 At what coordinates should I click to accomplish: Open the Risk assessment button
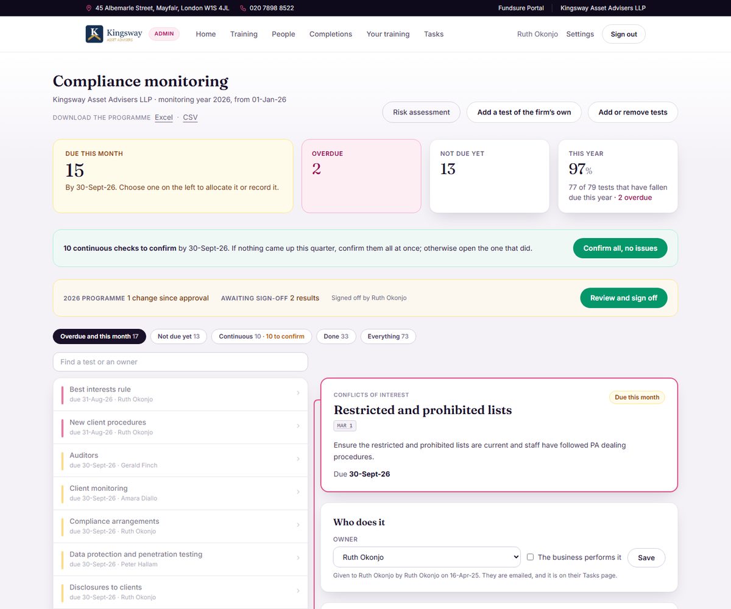[x=422, y=112]
